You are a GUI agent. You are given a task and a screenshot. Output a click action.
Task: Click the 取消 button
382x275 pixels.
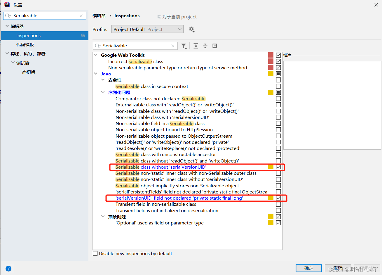338,268
